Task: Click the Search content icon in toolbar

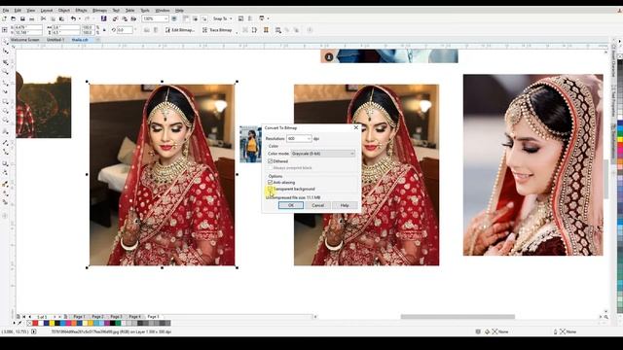Action: click(x=104, y=18)
